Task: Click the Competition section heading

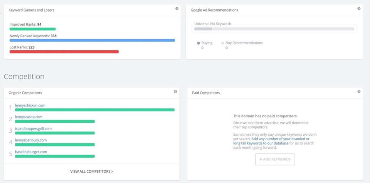Action: 24,77
